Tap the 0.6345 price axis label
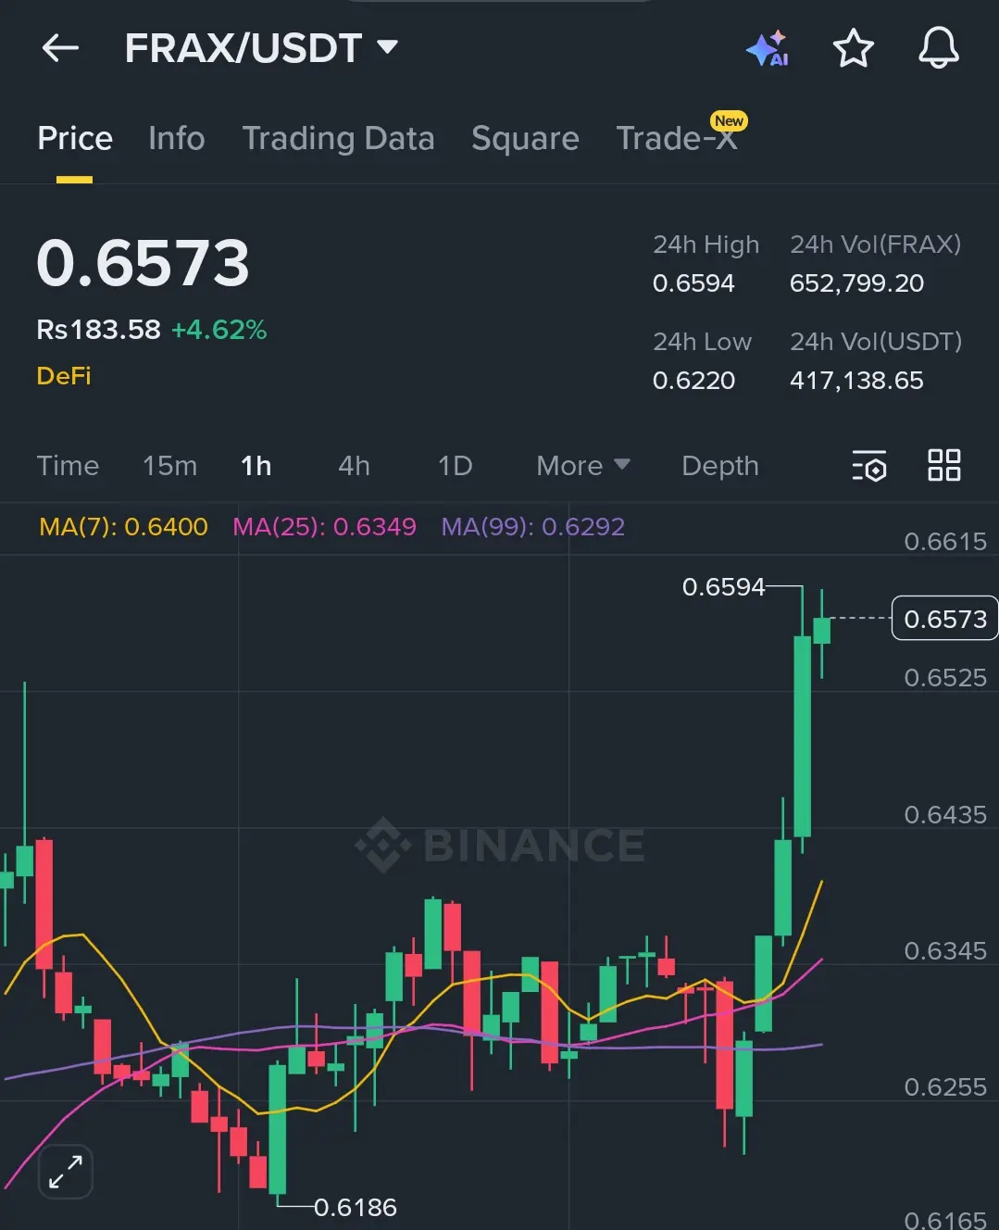999x1230 pixels. (x=945, y=951)
